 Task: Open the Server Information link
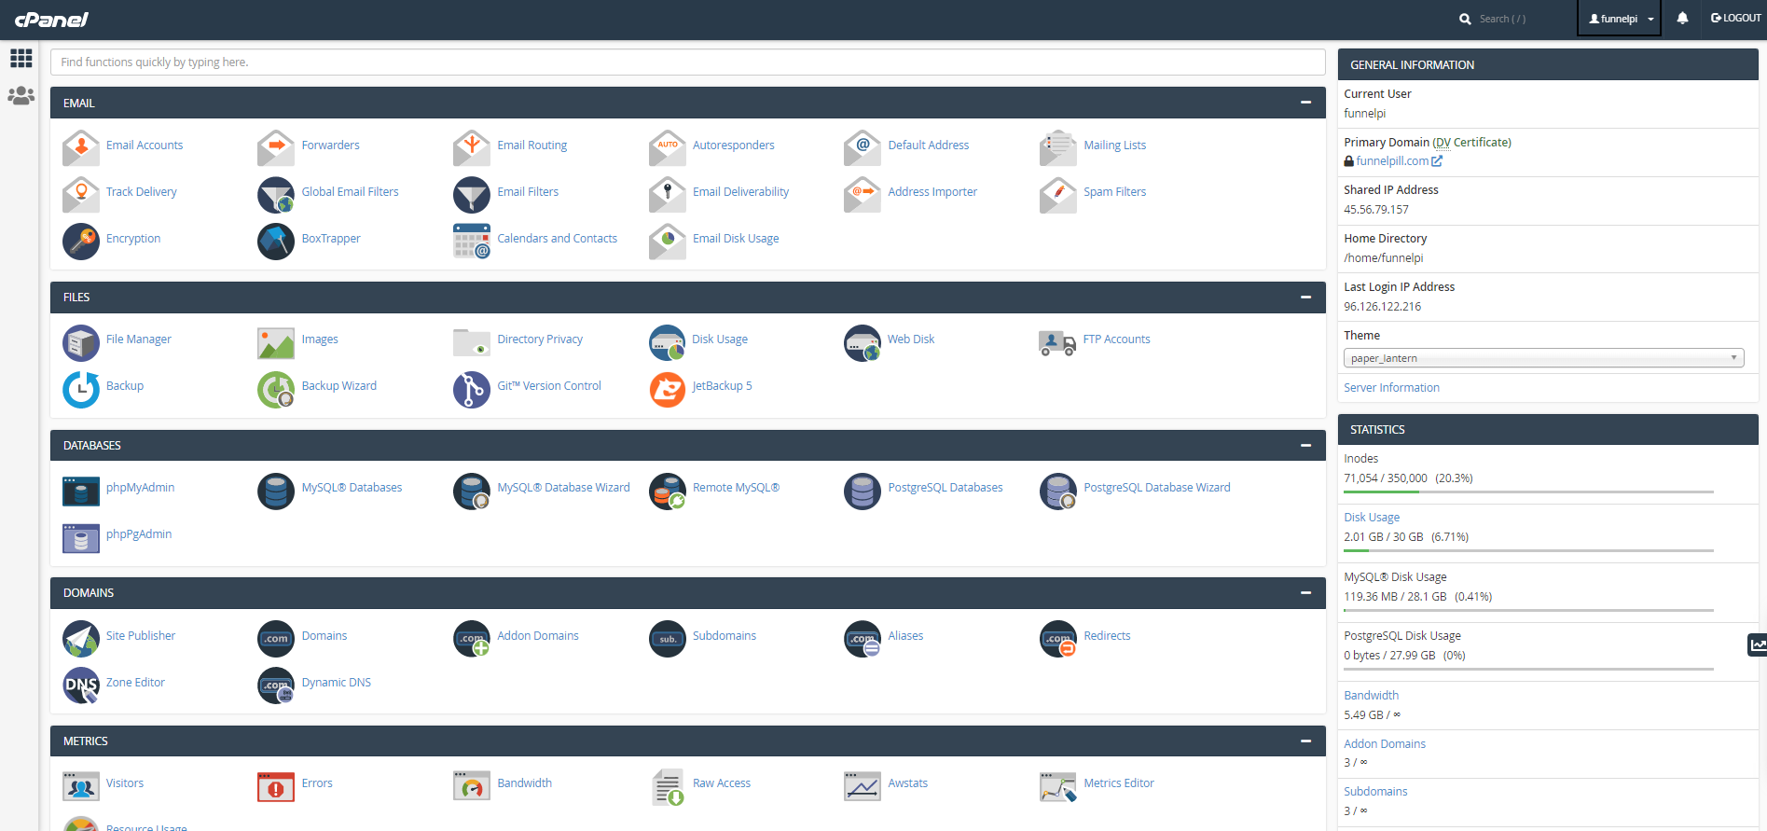1391,388
